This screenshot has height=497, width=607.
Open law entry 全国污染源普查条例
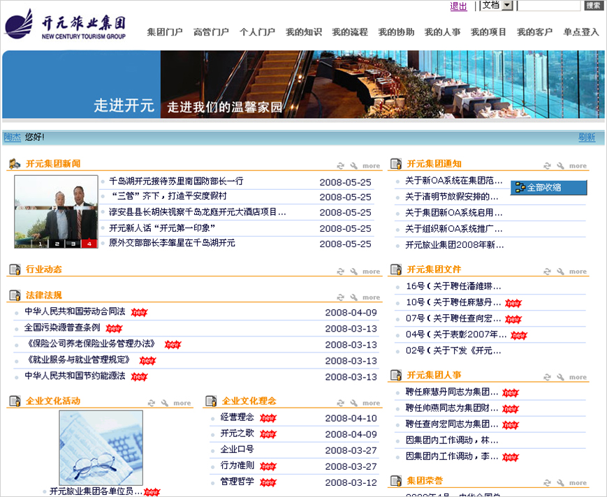[x=62, y=328]
